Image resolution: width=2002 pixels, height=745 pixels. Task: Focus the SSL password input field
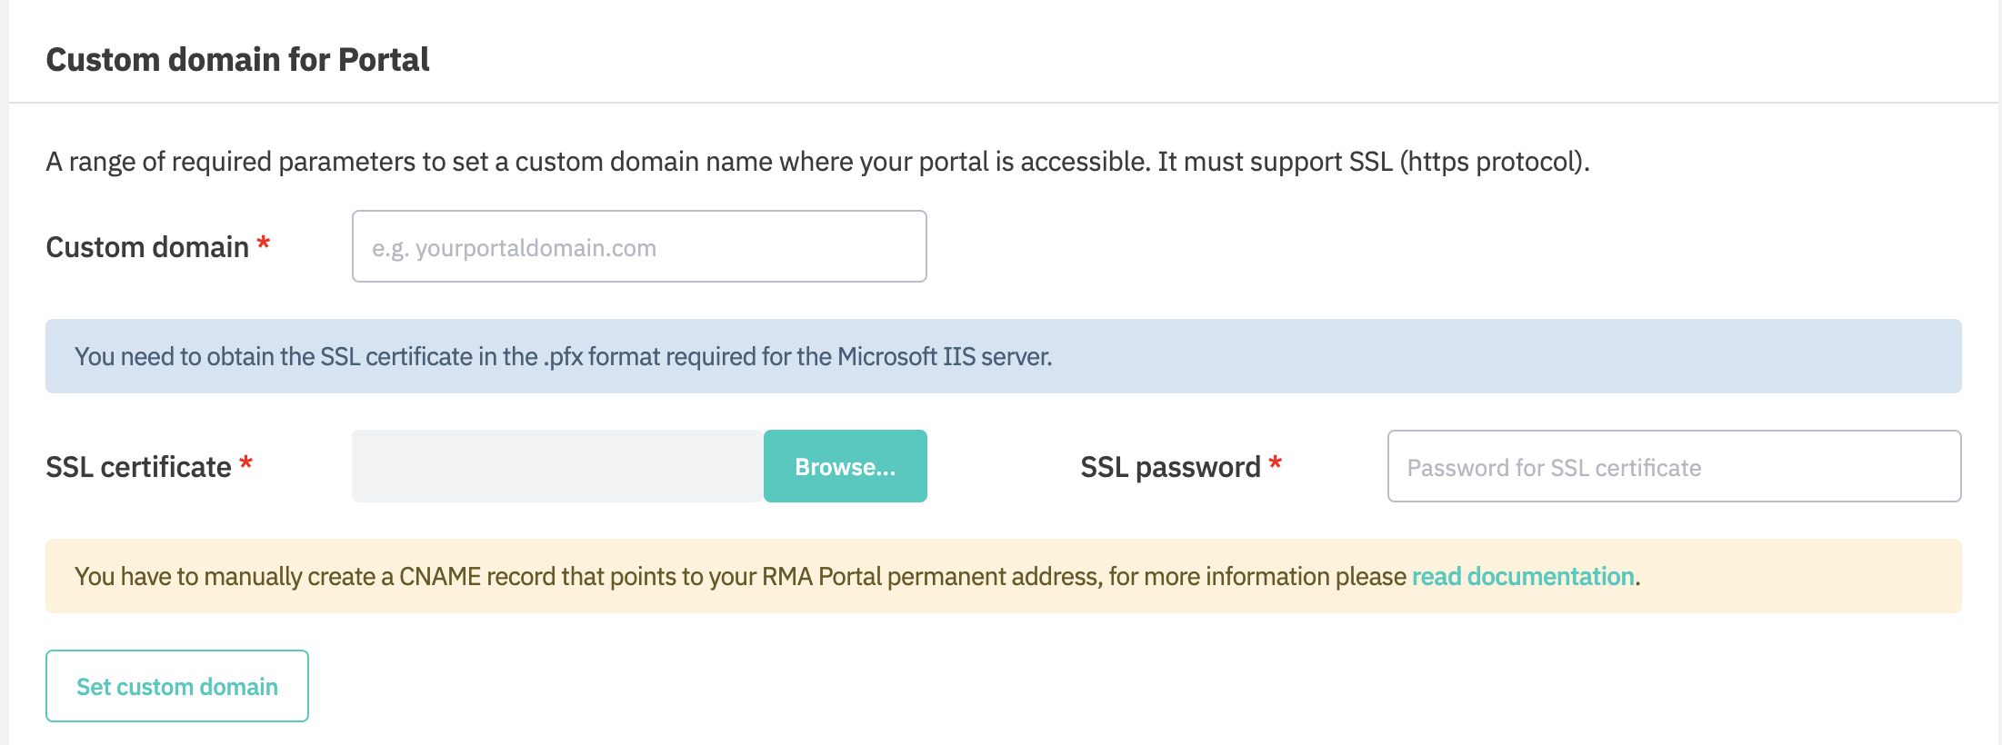coord(1673,467)
